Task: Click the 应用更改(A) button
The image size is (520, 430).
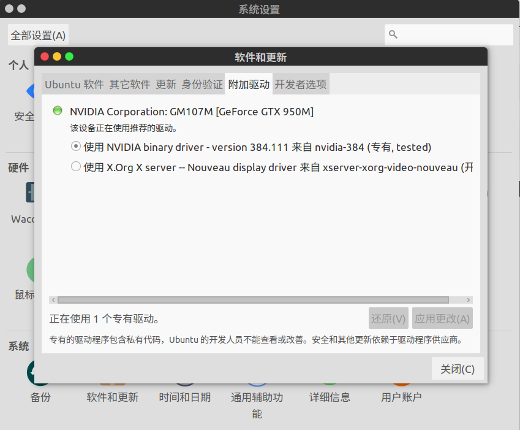Action: [442, 318]
